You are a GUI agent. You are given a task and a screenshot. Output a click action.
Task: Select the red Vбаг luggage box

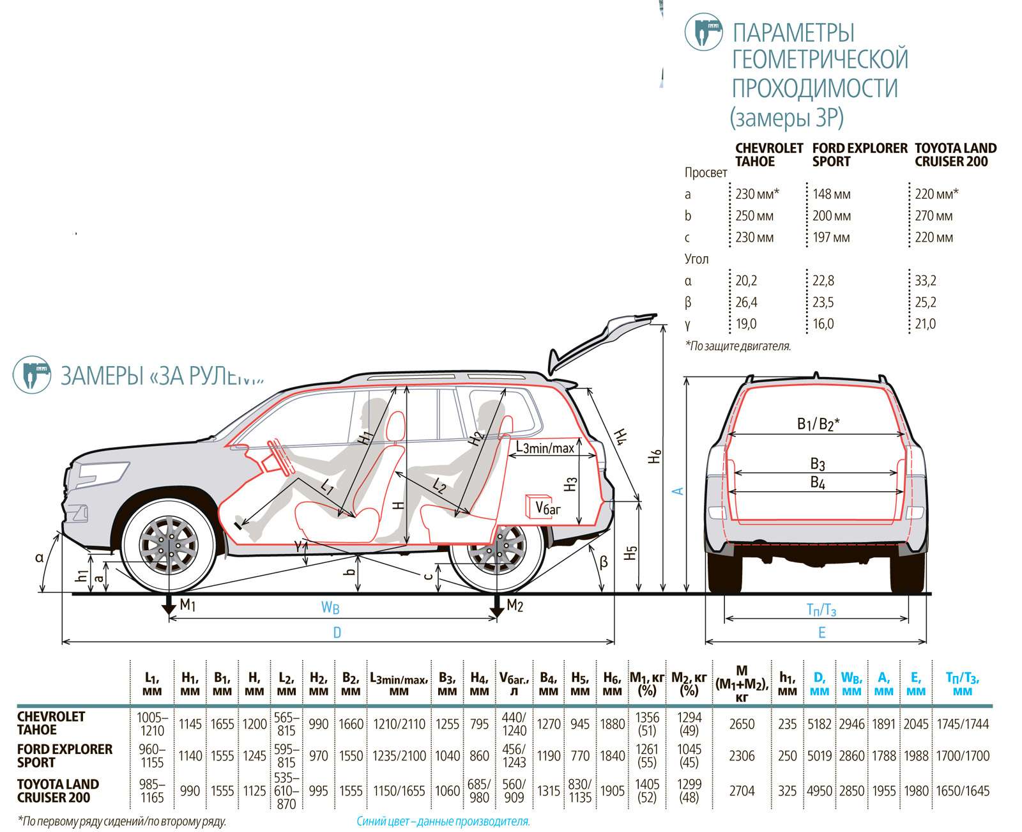tap(541, 507)
